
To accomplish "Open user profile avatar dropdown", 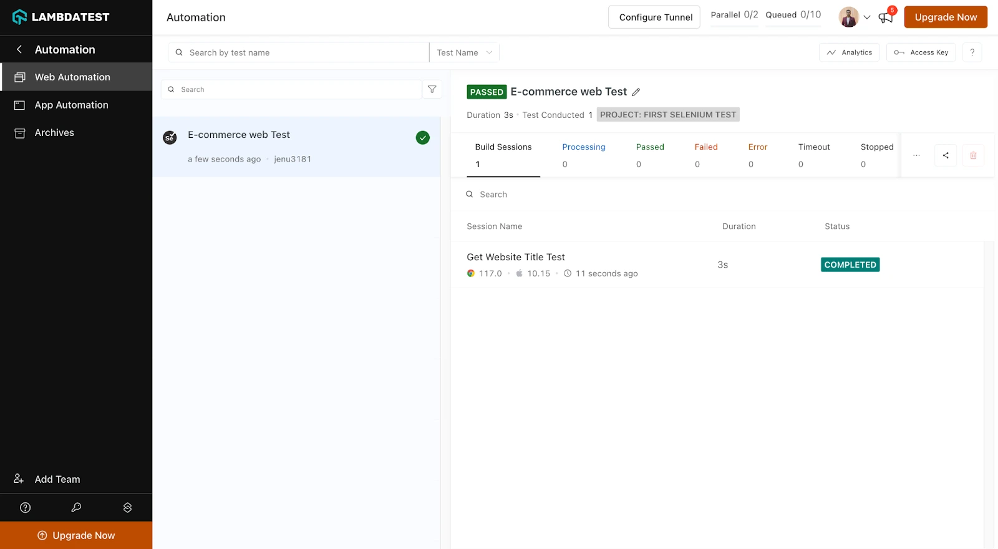I will [x=854, y=17].
